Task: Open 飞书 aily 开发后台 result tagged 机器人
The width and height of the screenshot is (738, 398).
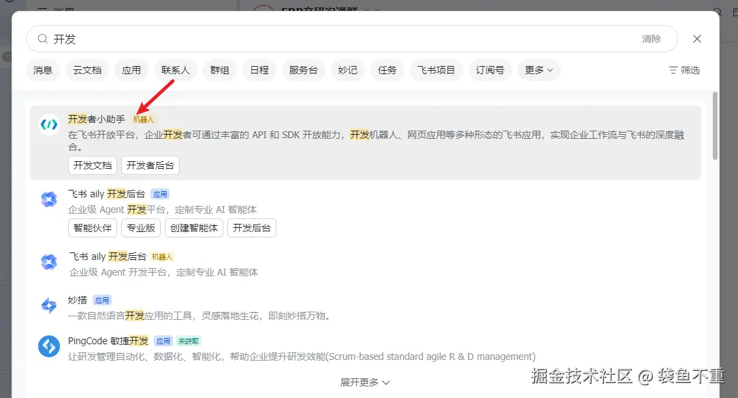Action: [108, 256]
